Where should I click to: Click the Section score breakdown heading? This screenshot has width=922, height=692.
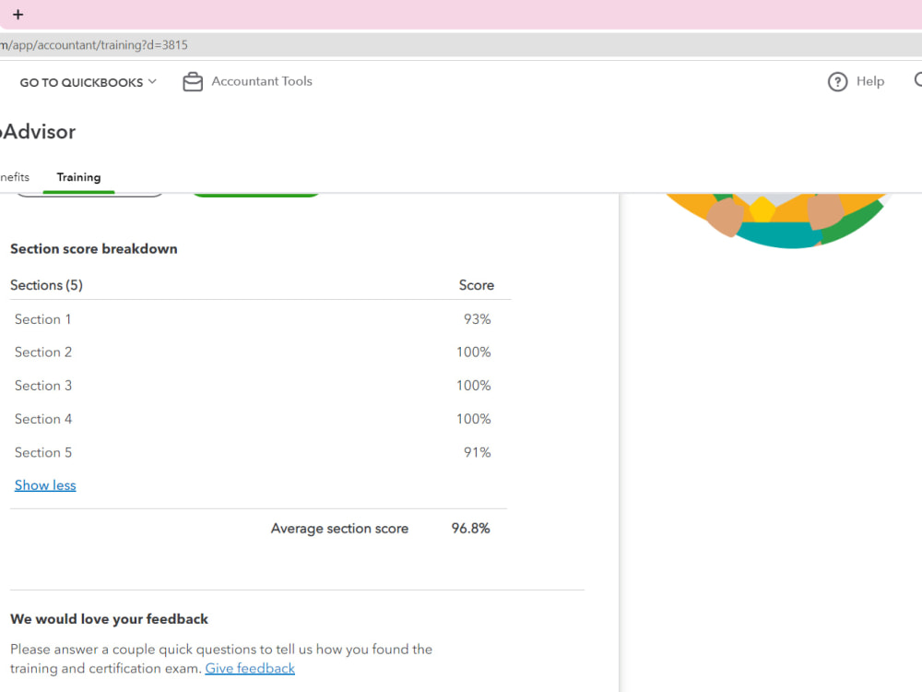tap(93, 249)
